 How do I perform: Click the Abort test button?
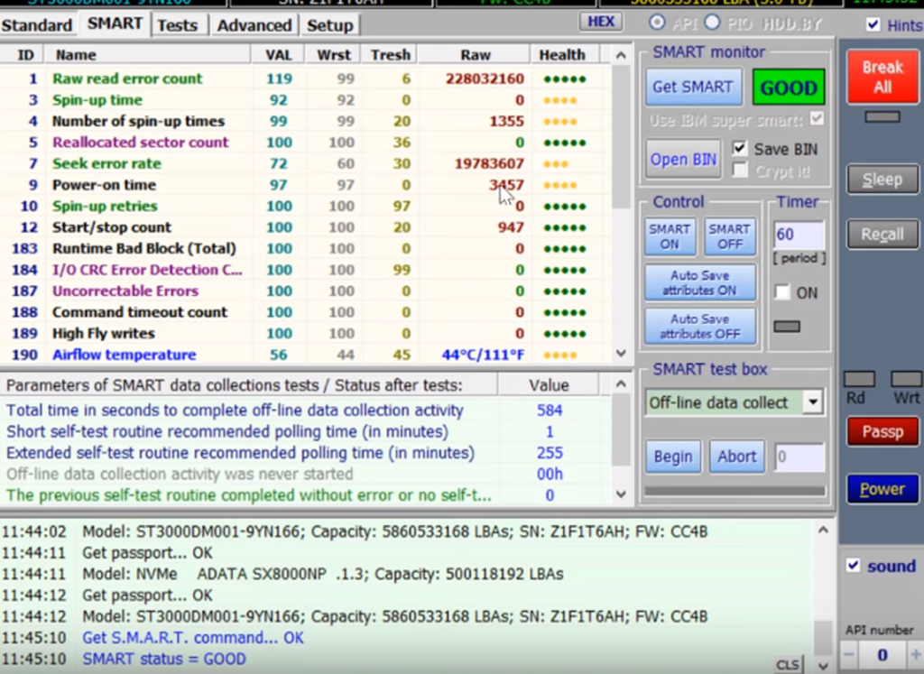[736, 457]
